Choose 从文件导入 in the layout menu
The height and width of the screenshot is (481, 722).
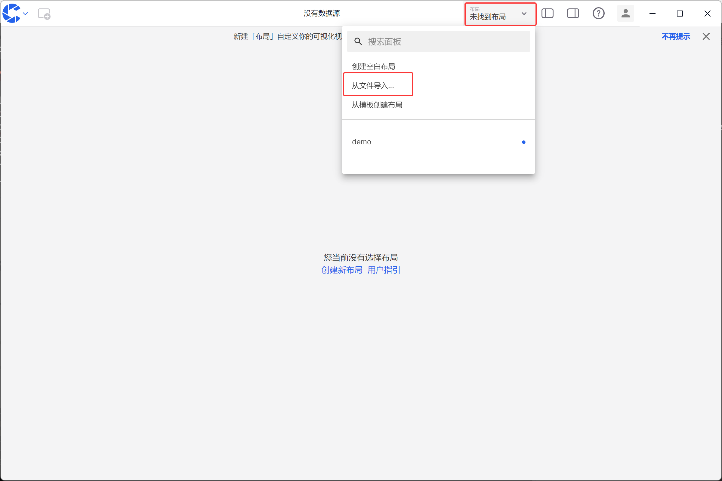coord(373,86)
